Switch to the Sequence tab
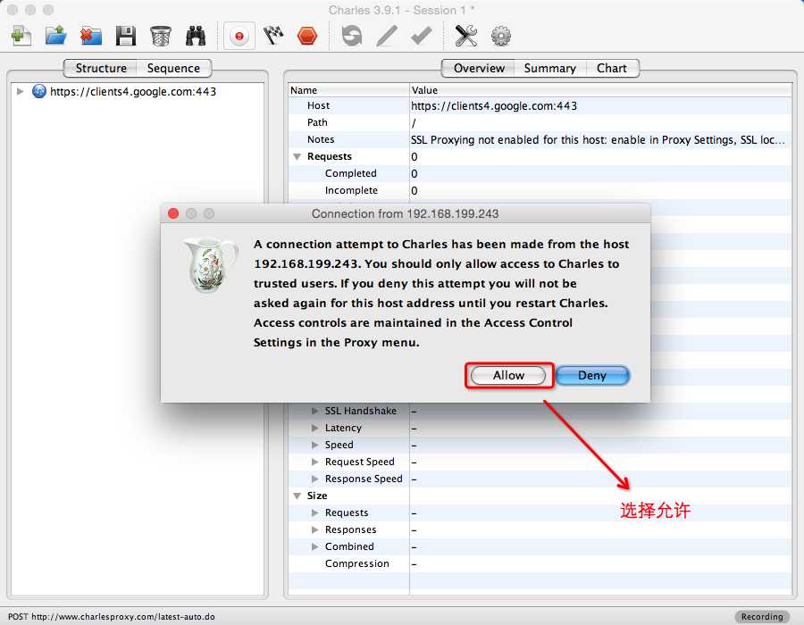804x625 pixels. tap(173, 68)
